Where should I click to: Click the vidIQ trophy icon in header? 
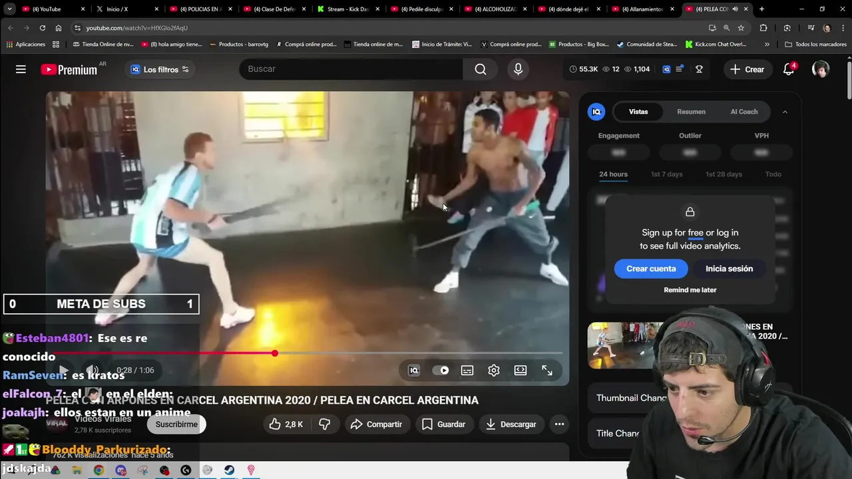(x=699, y=69)
